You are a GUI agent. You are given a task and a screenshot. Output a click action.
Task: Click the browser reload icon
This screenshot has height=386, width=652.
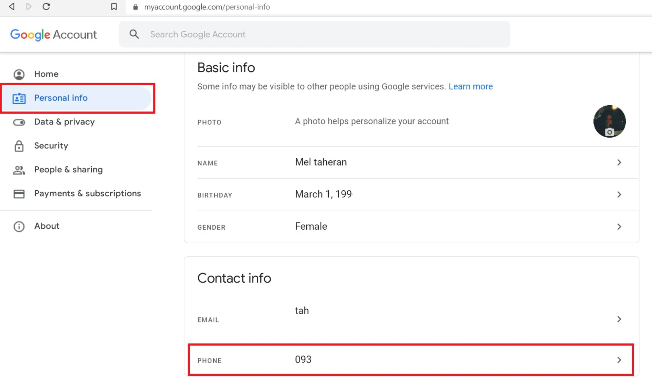coord(46,6)
